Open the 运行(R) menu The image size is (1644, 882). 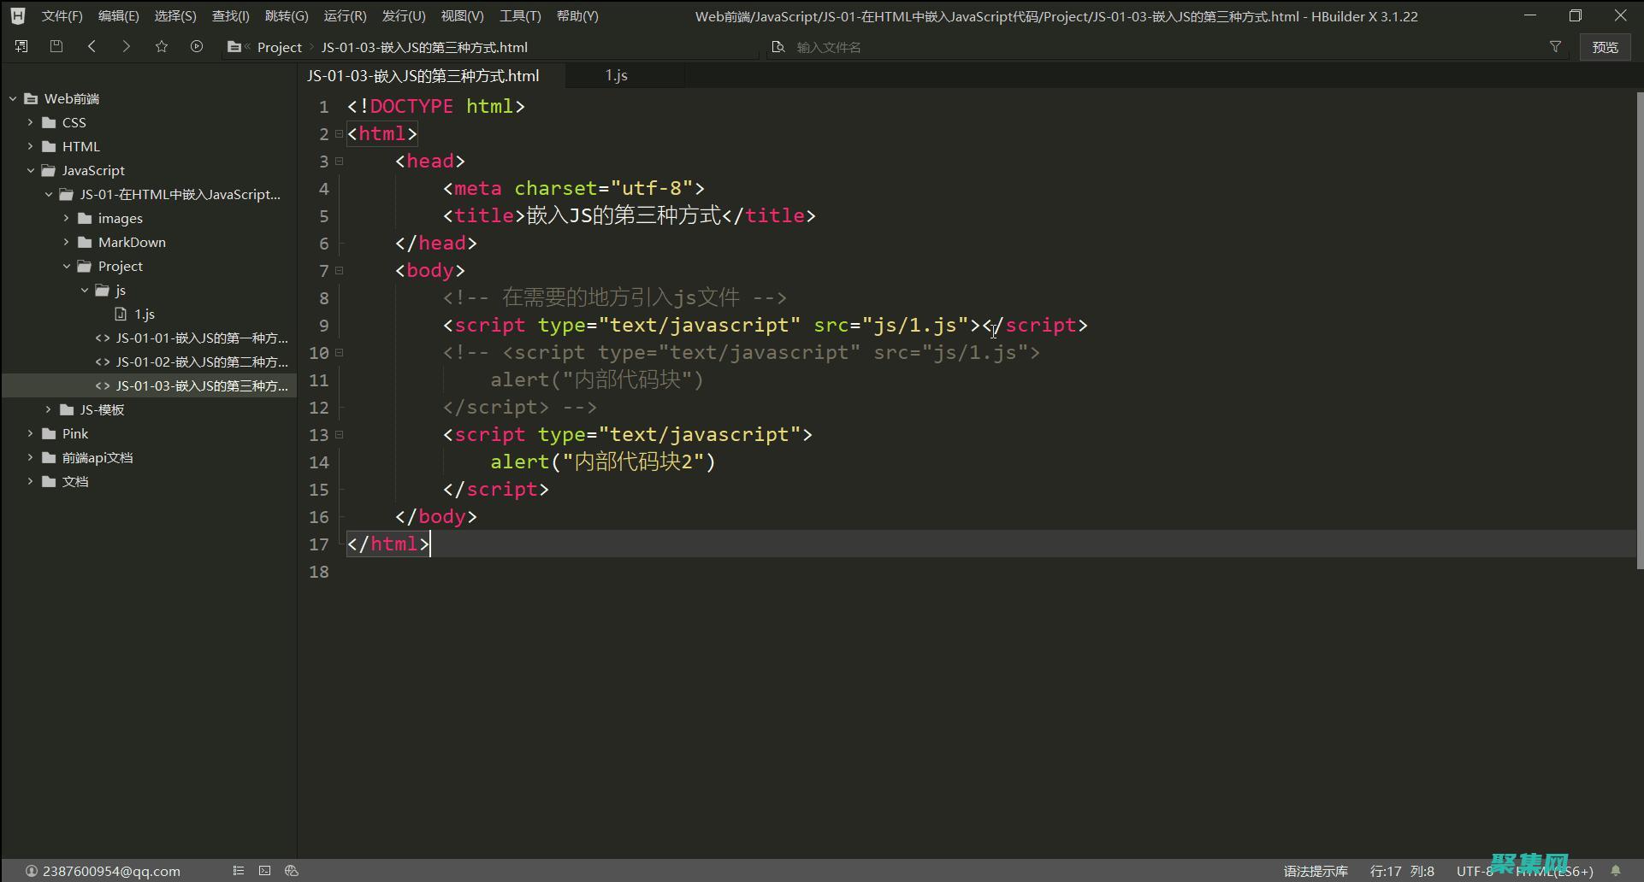click(345, 16)
